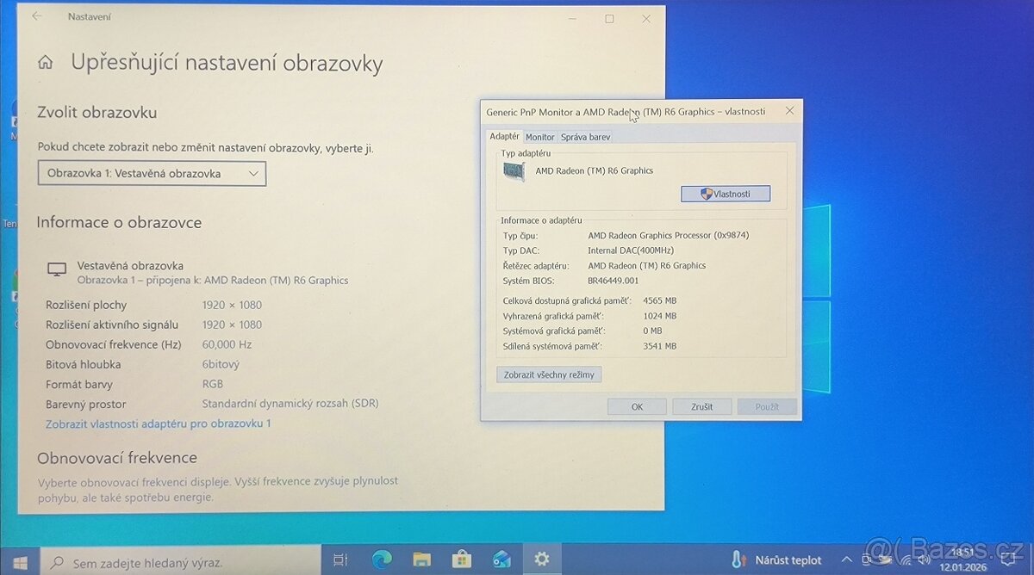Click the back arrow in Nastavení window
Viewport: 1034px width, 575px height.
click(x=37, y=16)
